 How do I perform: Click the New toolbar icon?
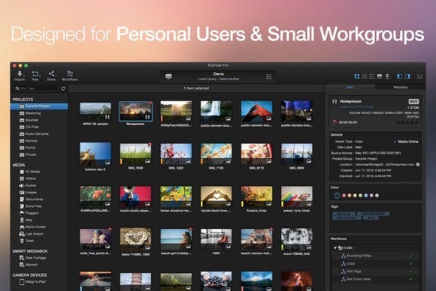click(35, 76)
